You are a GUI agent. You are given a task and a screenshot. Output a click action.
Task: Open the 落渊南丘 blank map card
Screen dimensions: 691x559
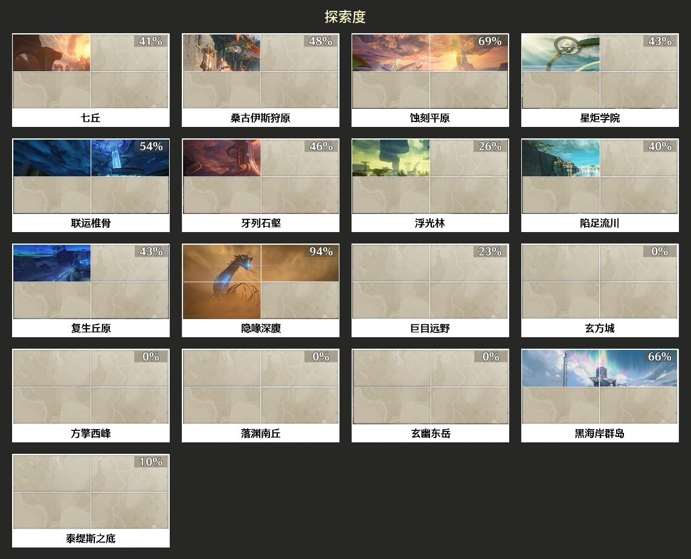click(x=260, y=387)
